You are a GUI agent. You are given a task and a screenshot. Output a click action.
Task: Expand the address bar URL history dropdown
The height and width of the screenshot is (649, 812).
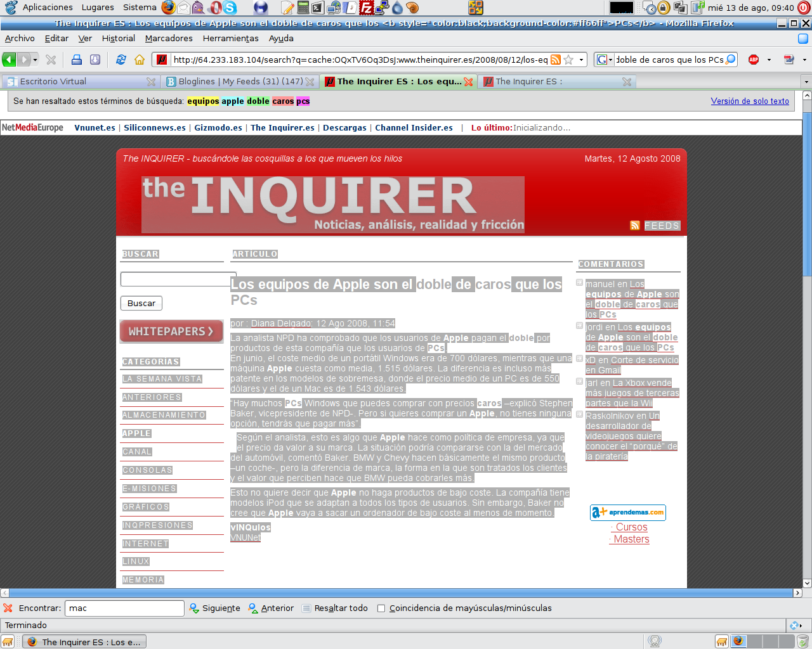(x=581, y=60)
